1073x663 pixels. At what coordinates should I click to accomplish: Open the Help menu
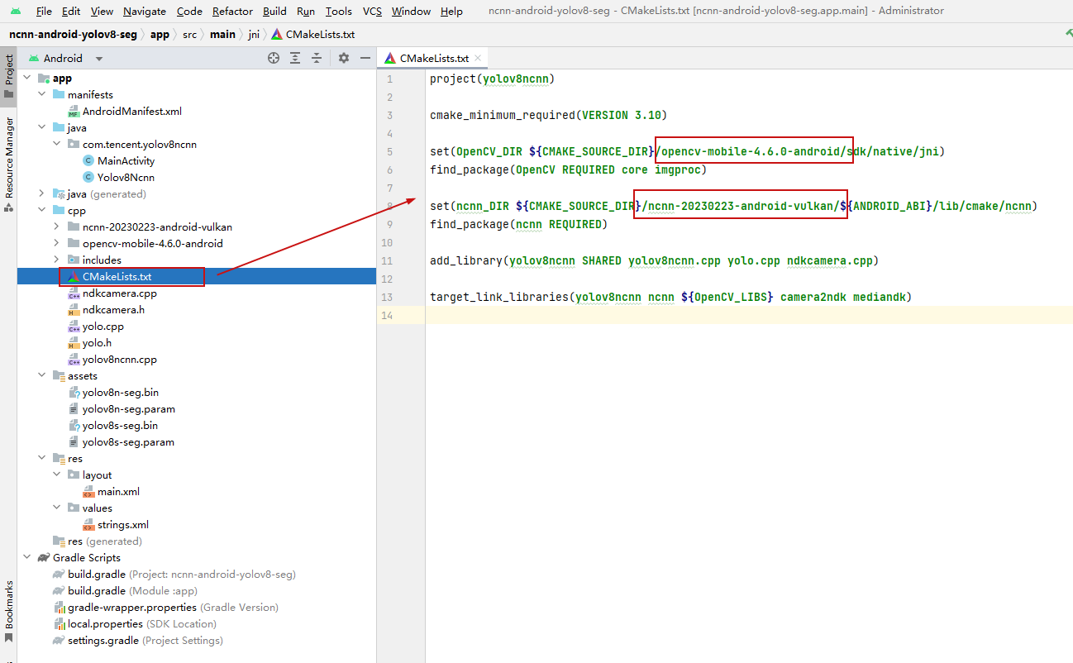pyautogui.click(x=451, y=11)
